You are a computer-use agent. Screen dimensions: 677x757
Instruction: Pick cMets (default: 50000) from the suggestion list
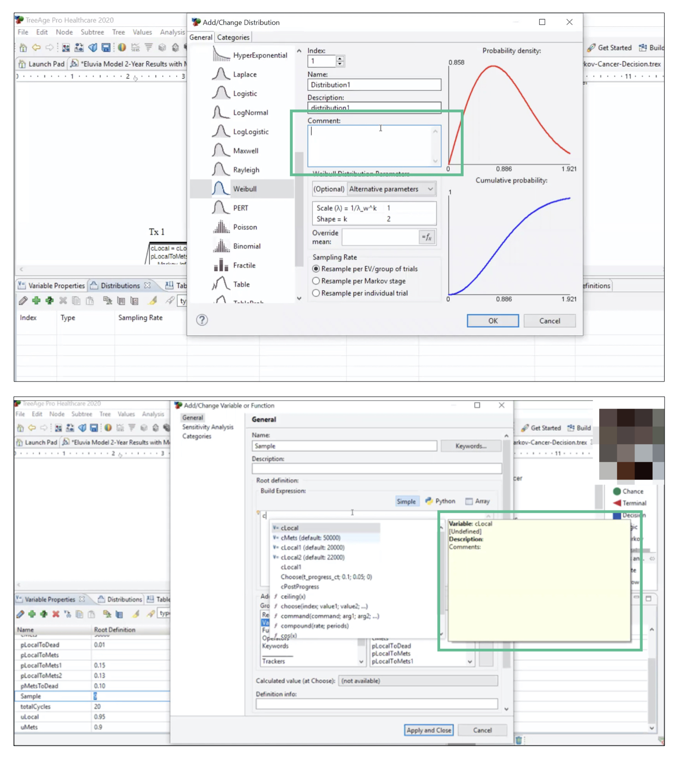coord(310,538)
